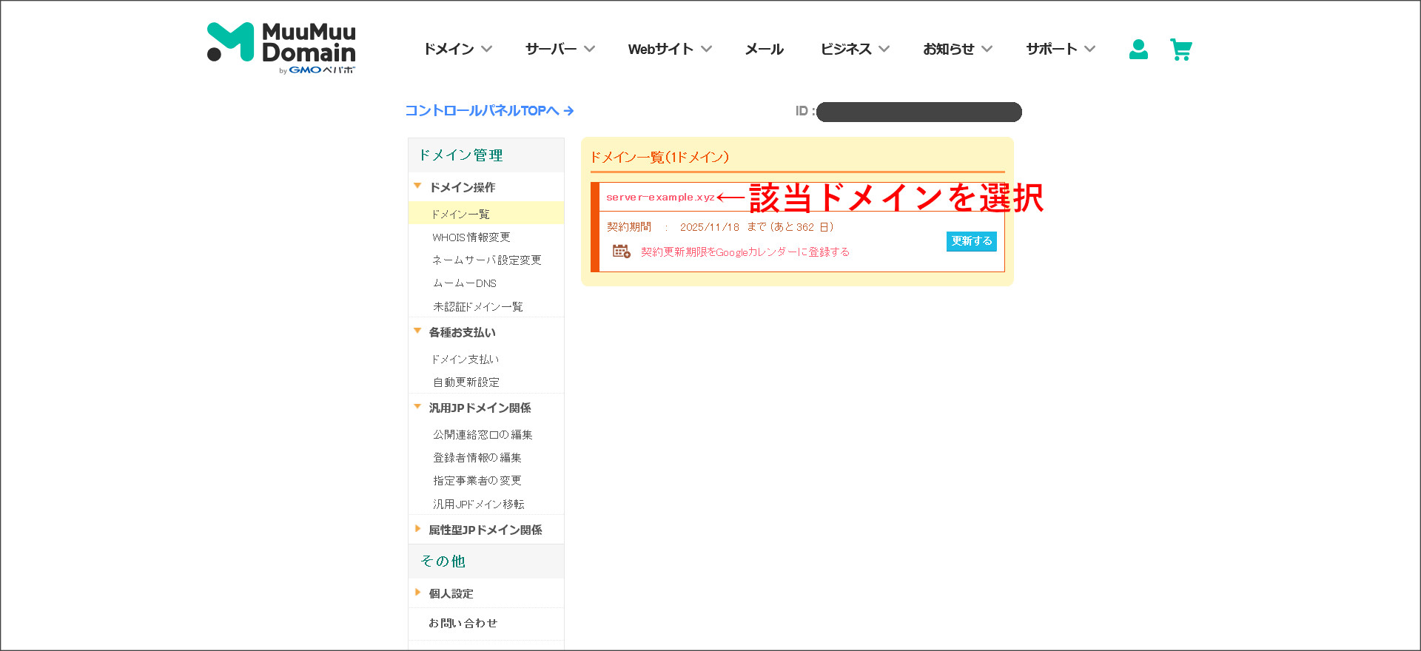
Task: Open 自動更新設定 in the sidebar
Action: point(466,382)
